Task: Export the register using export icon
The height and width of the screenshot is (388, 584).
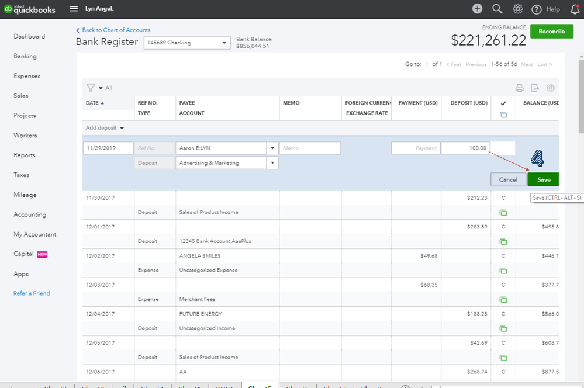Action: pos(535,88)
